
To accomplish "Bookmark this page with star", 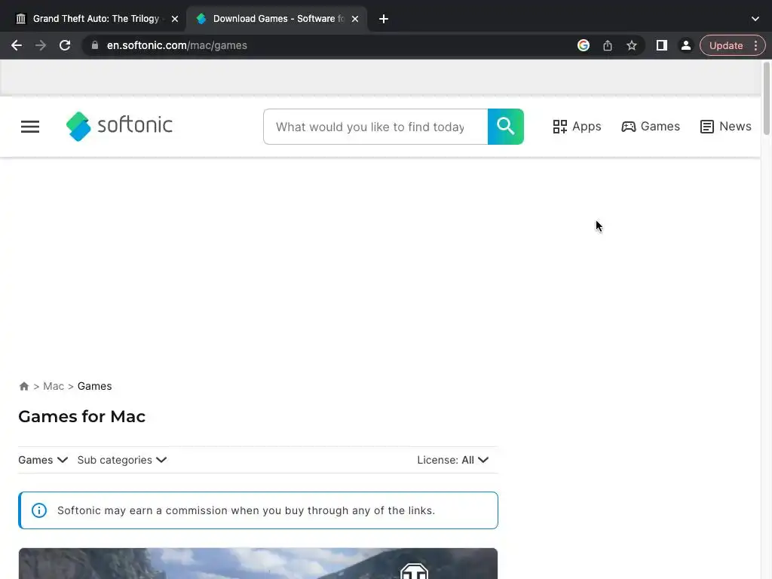I will tap(632, 45).
